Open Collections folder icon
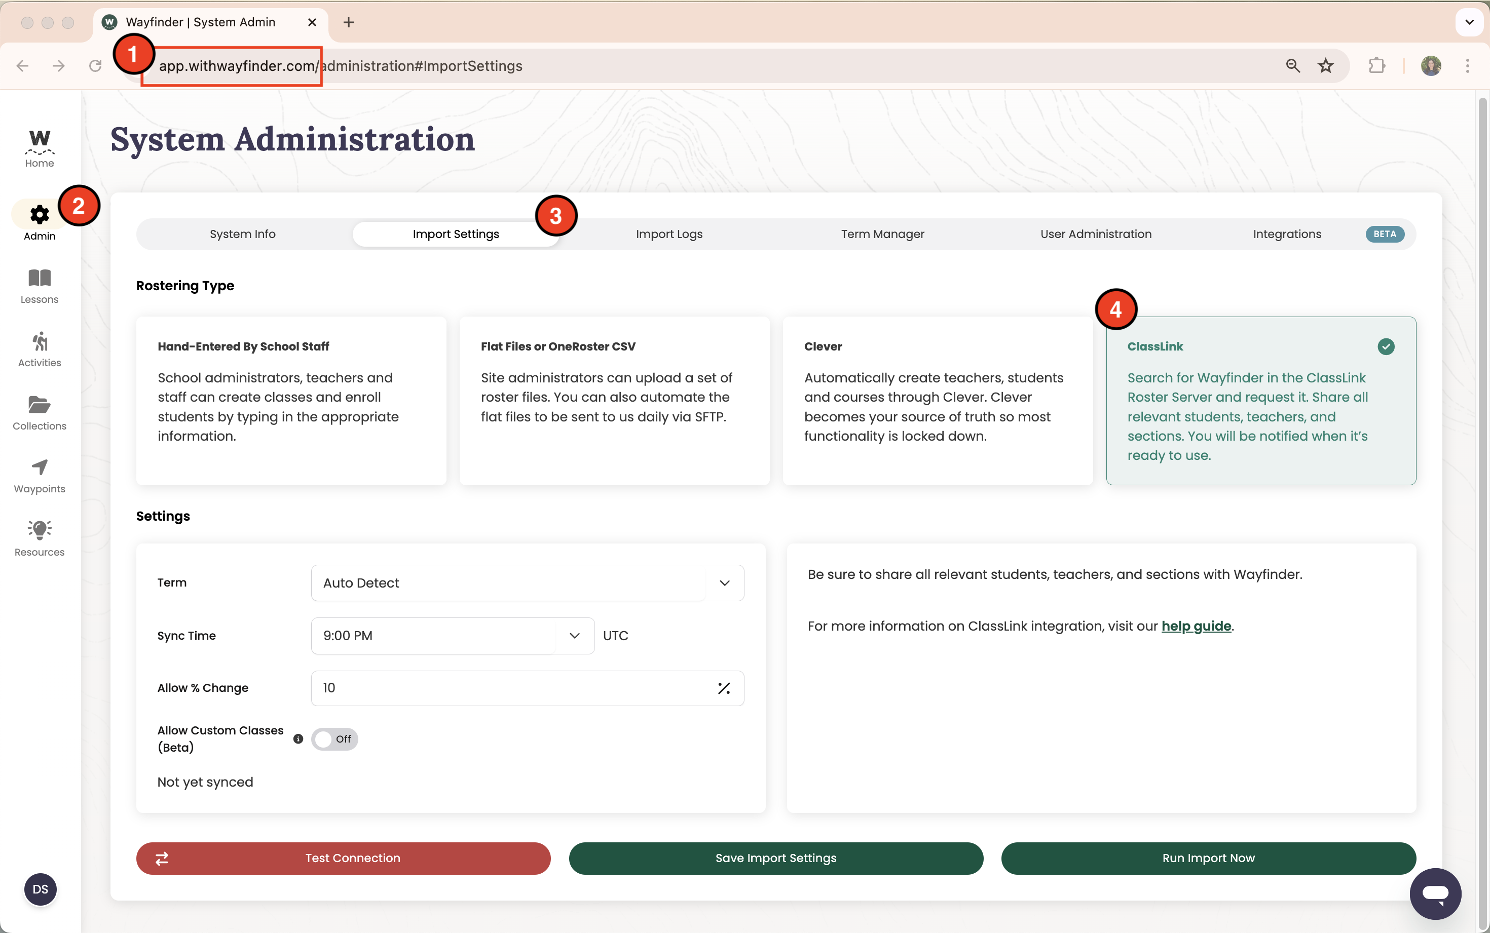The height and width of the screenshot is (933, 1490). point(40,405)
